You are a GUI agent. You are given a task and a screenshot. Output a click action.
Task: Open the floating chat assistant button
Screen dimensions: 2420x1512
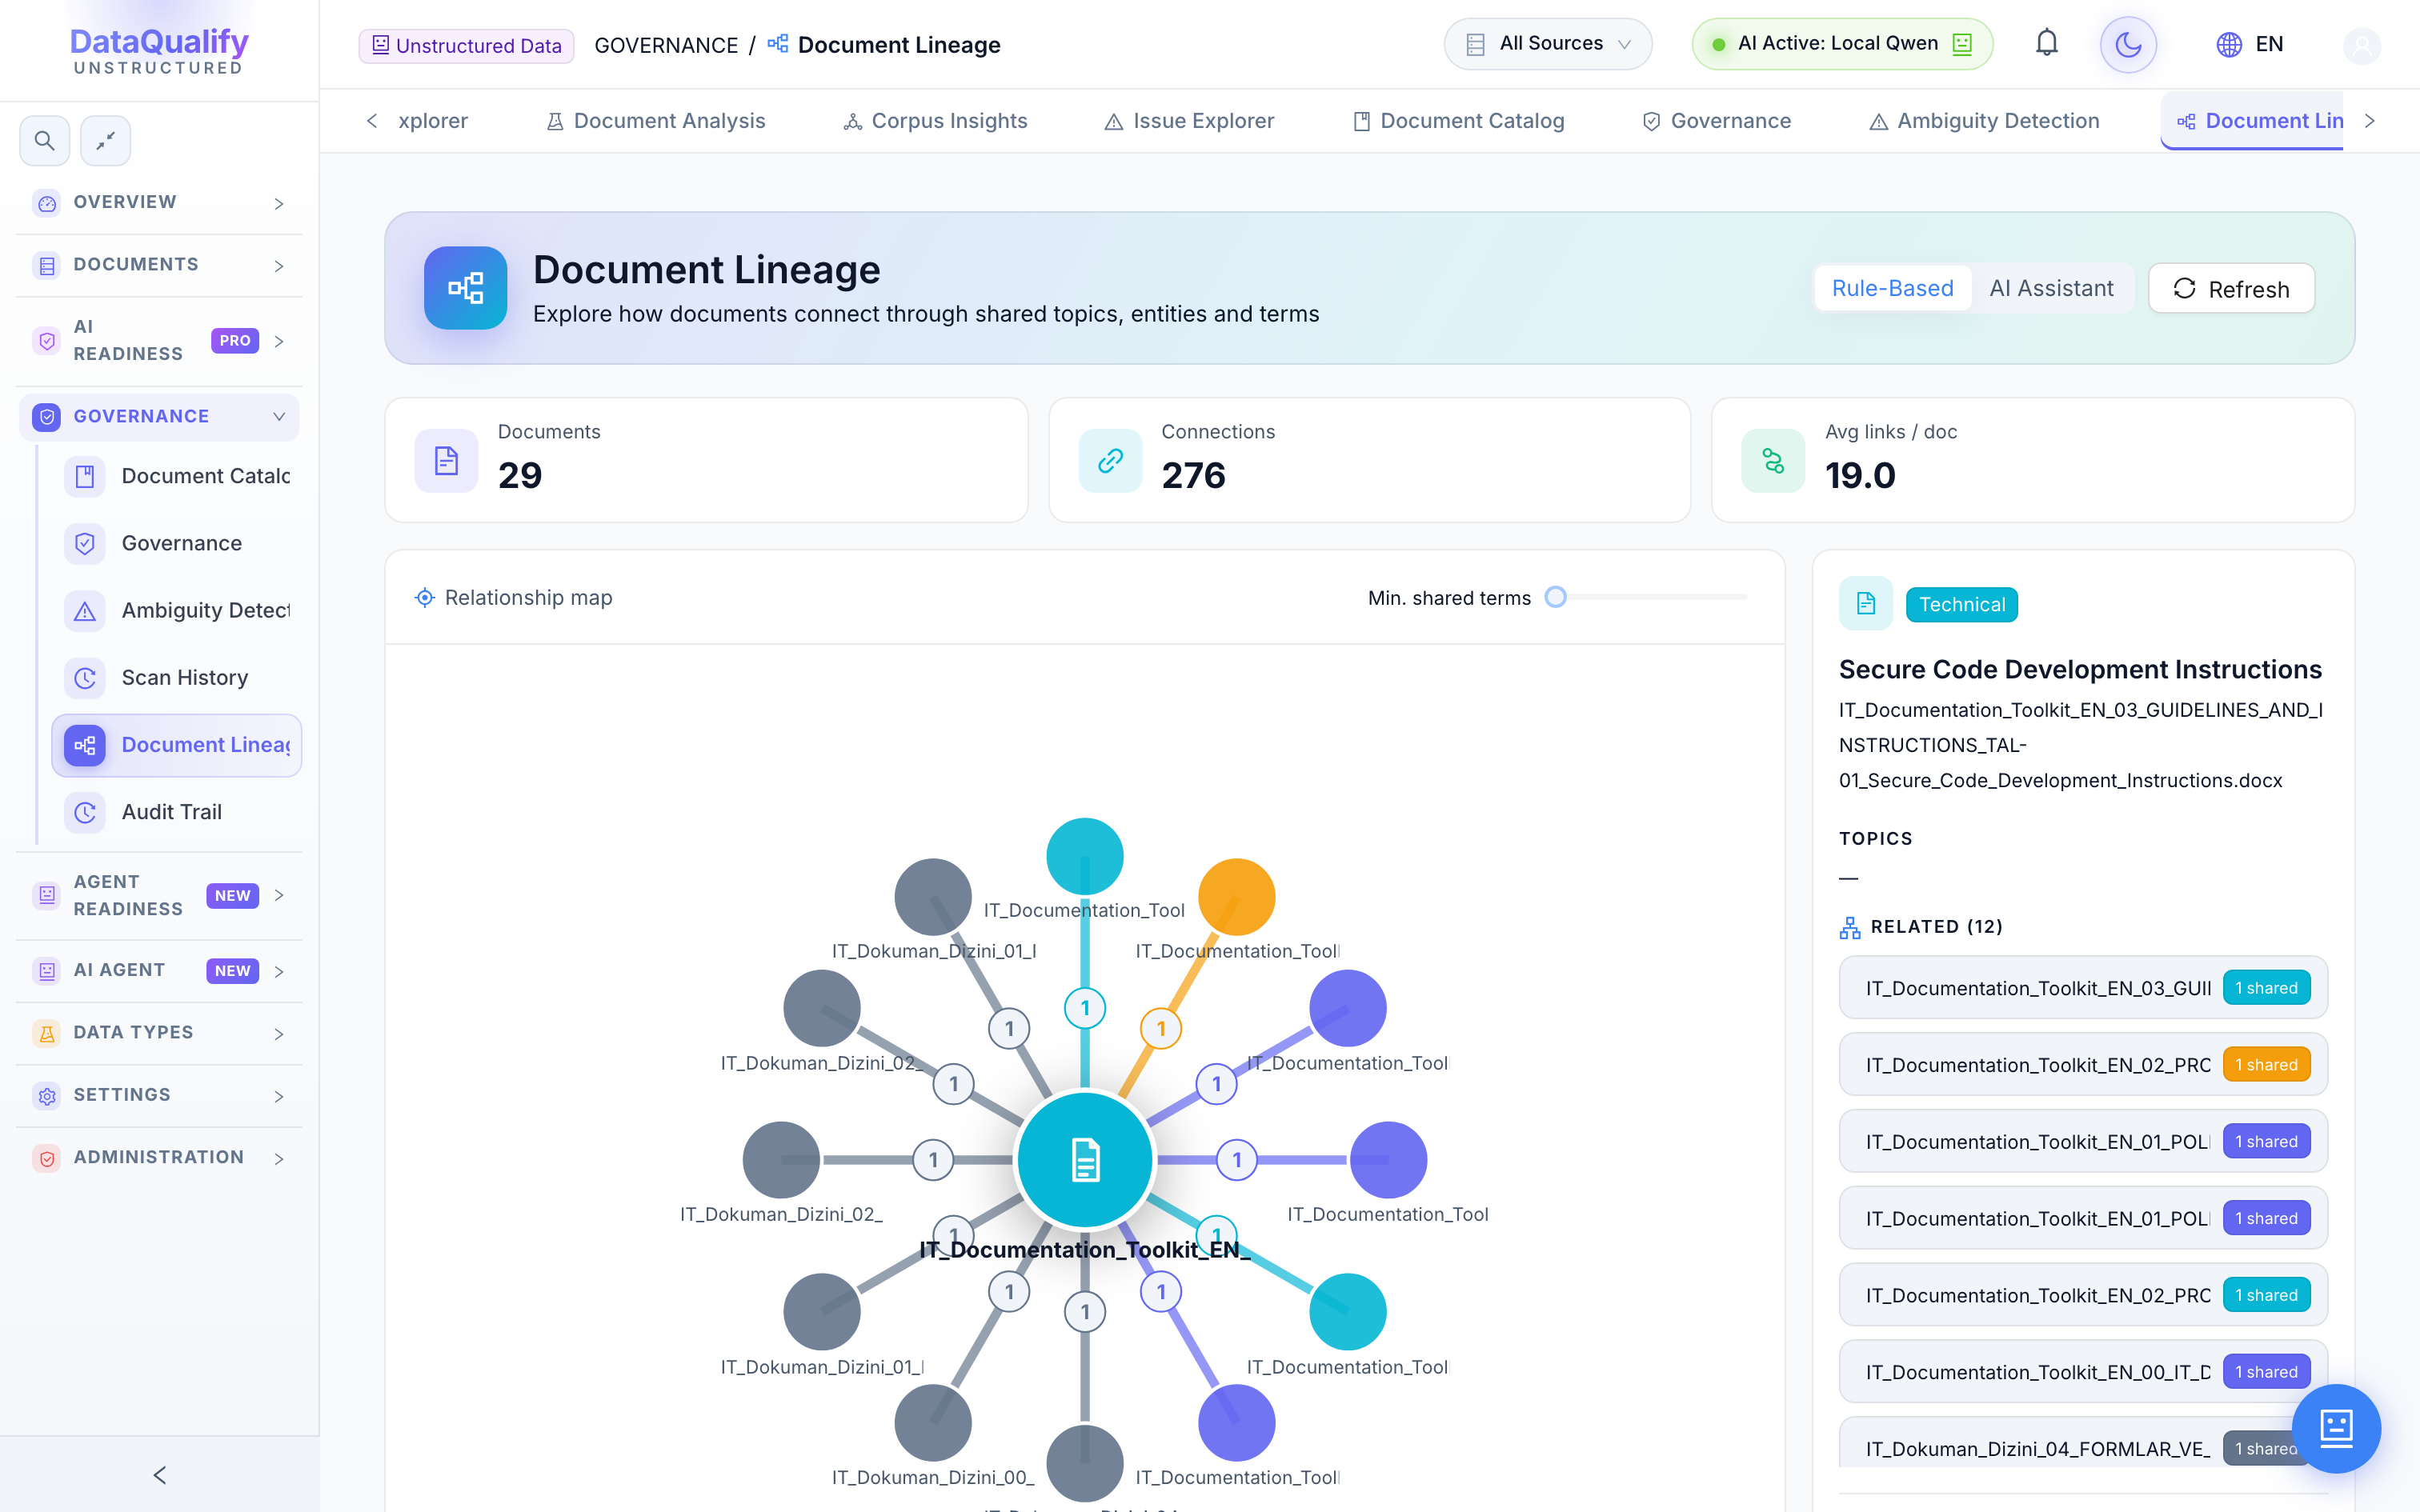point(2336,1429)
